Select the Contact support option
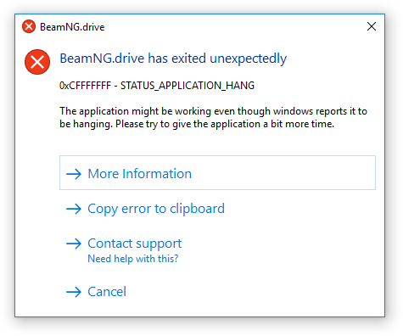The image size is (403, 336). click(135, 244)
